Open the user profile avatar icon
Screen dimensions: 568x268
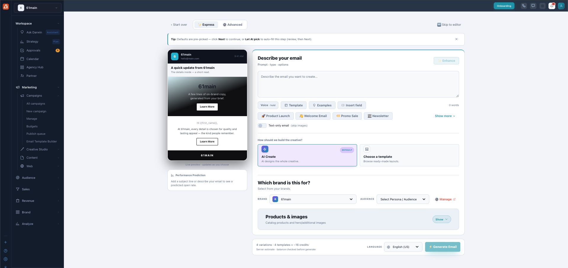(x=561, y=6)
